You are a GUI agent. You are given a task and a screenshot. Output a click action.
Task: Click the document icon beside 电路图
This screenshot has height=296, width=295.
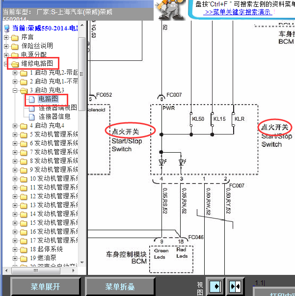[x=32, y=99]
